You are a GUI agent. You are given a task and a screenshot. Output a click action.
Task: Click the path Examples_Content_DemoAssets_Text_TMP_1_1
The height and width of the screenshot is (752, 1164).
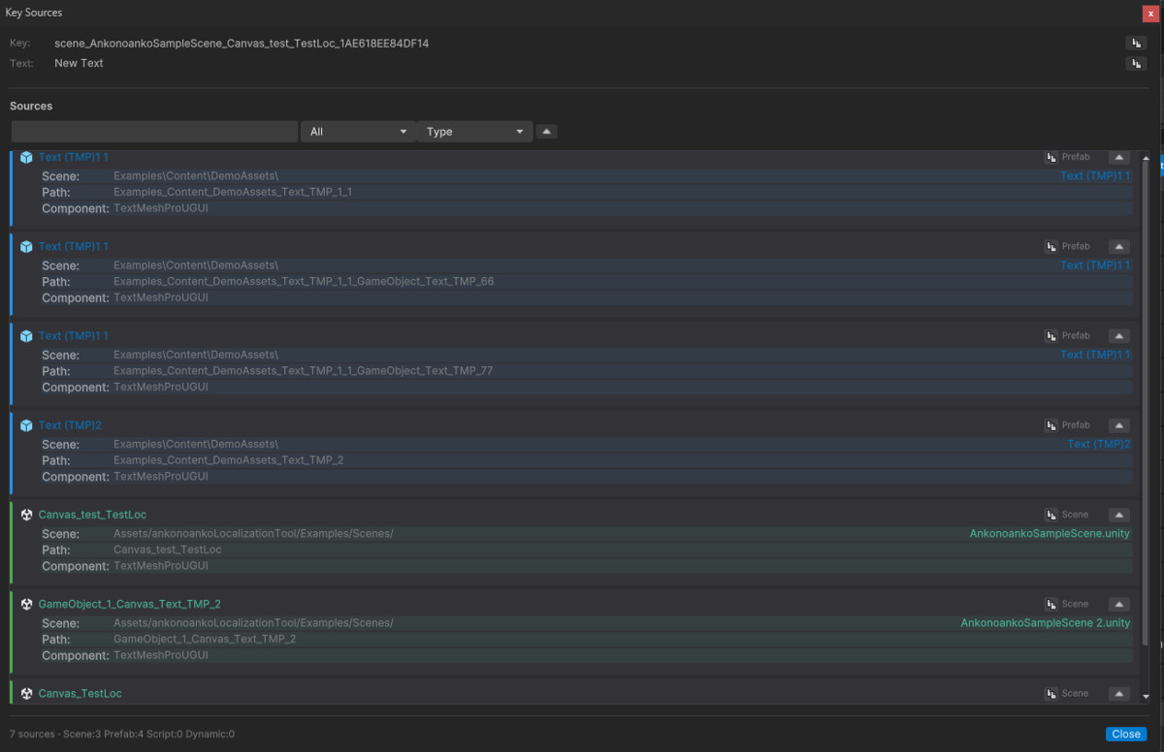pos(233,192)
